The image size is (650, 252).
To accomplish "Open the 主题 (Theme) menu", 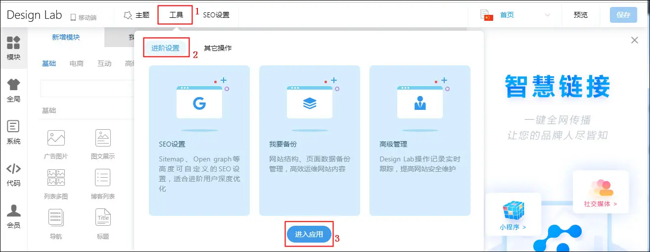I will point(137,15).
